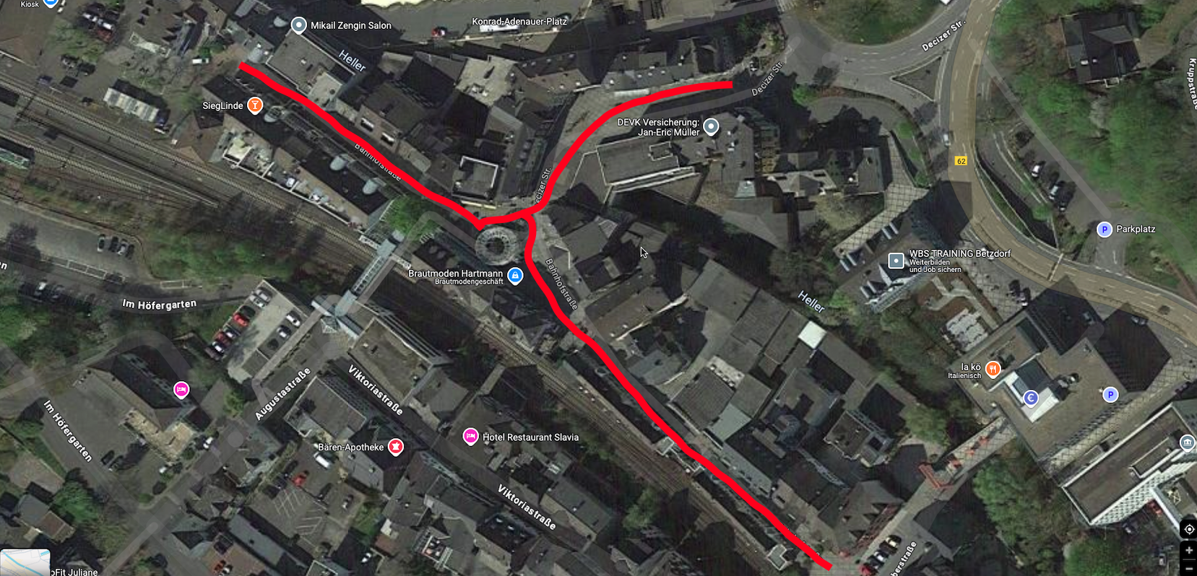Click the SiegLinde bar marker icon
Viewport: 1197px width, 576px height.
tap(255, 105)
